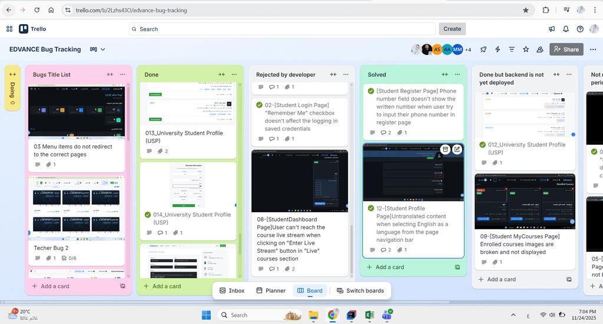Collapse the Bugs Title List column
Image resolution: width=603 pixels, height=324 pixels.
coord(110,75)
